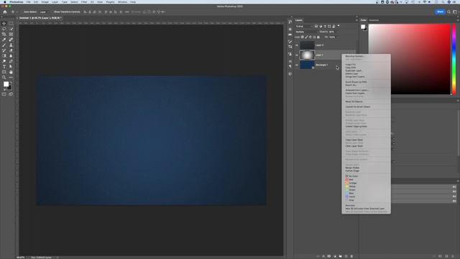
Task: Toggle Show Transform Controls checkbox
Action: (52, 12)
